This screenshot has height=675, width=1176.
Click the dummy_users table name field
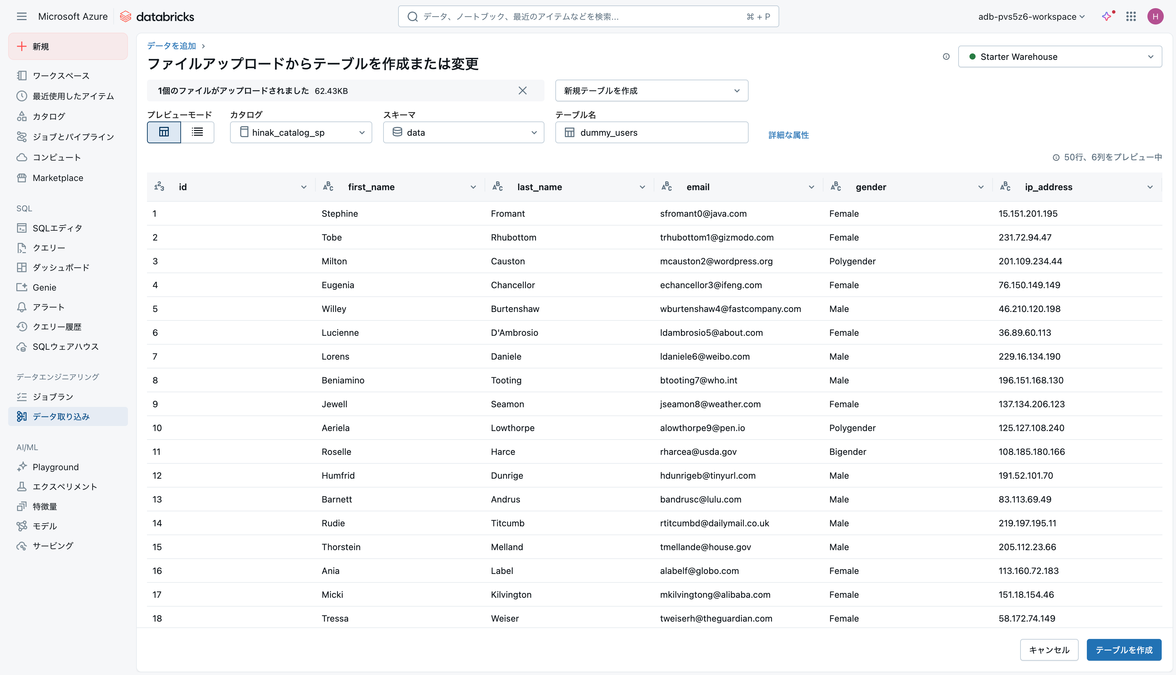pos(652,133)
